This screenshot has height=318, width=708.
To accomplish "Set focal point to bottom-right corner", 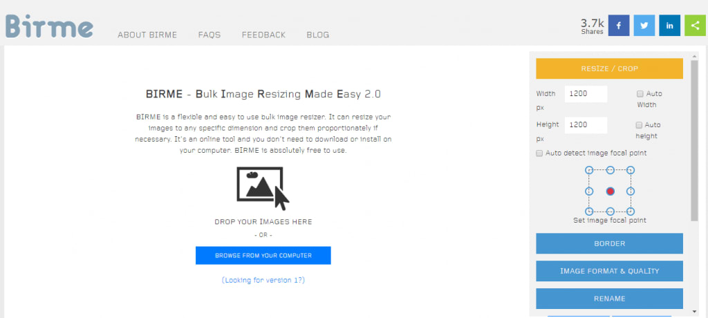I will click(x=631, y=212).
